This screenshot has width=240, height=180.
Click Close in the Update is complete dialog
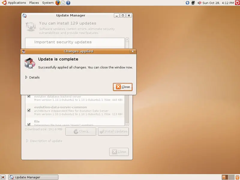(x=123, y=87)
